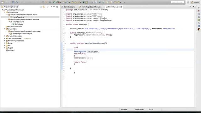Select the HomePage.java editor tab

(x=114, y=7)
